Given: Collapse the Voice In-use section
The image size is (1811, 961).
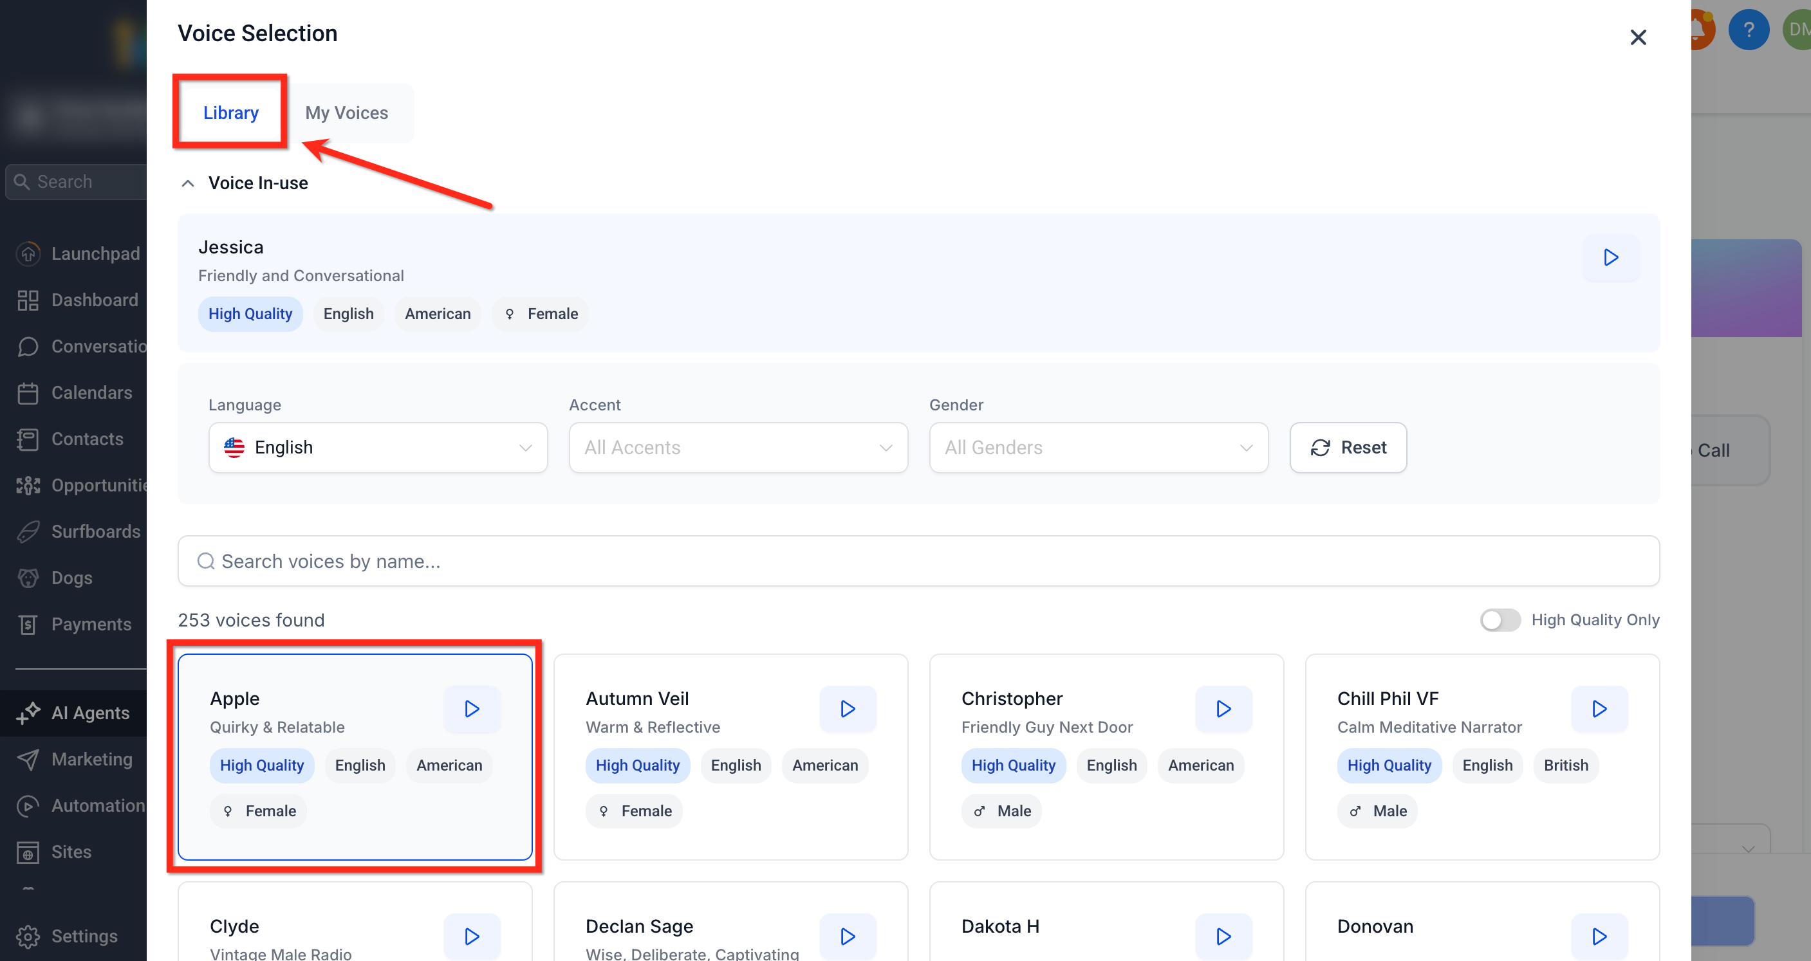Looking at the screenshot, I should (x=188, y=183).
